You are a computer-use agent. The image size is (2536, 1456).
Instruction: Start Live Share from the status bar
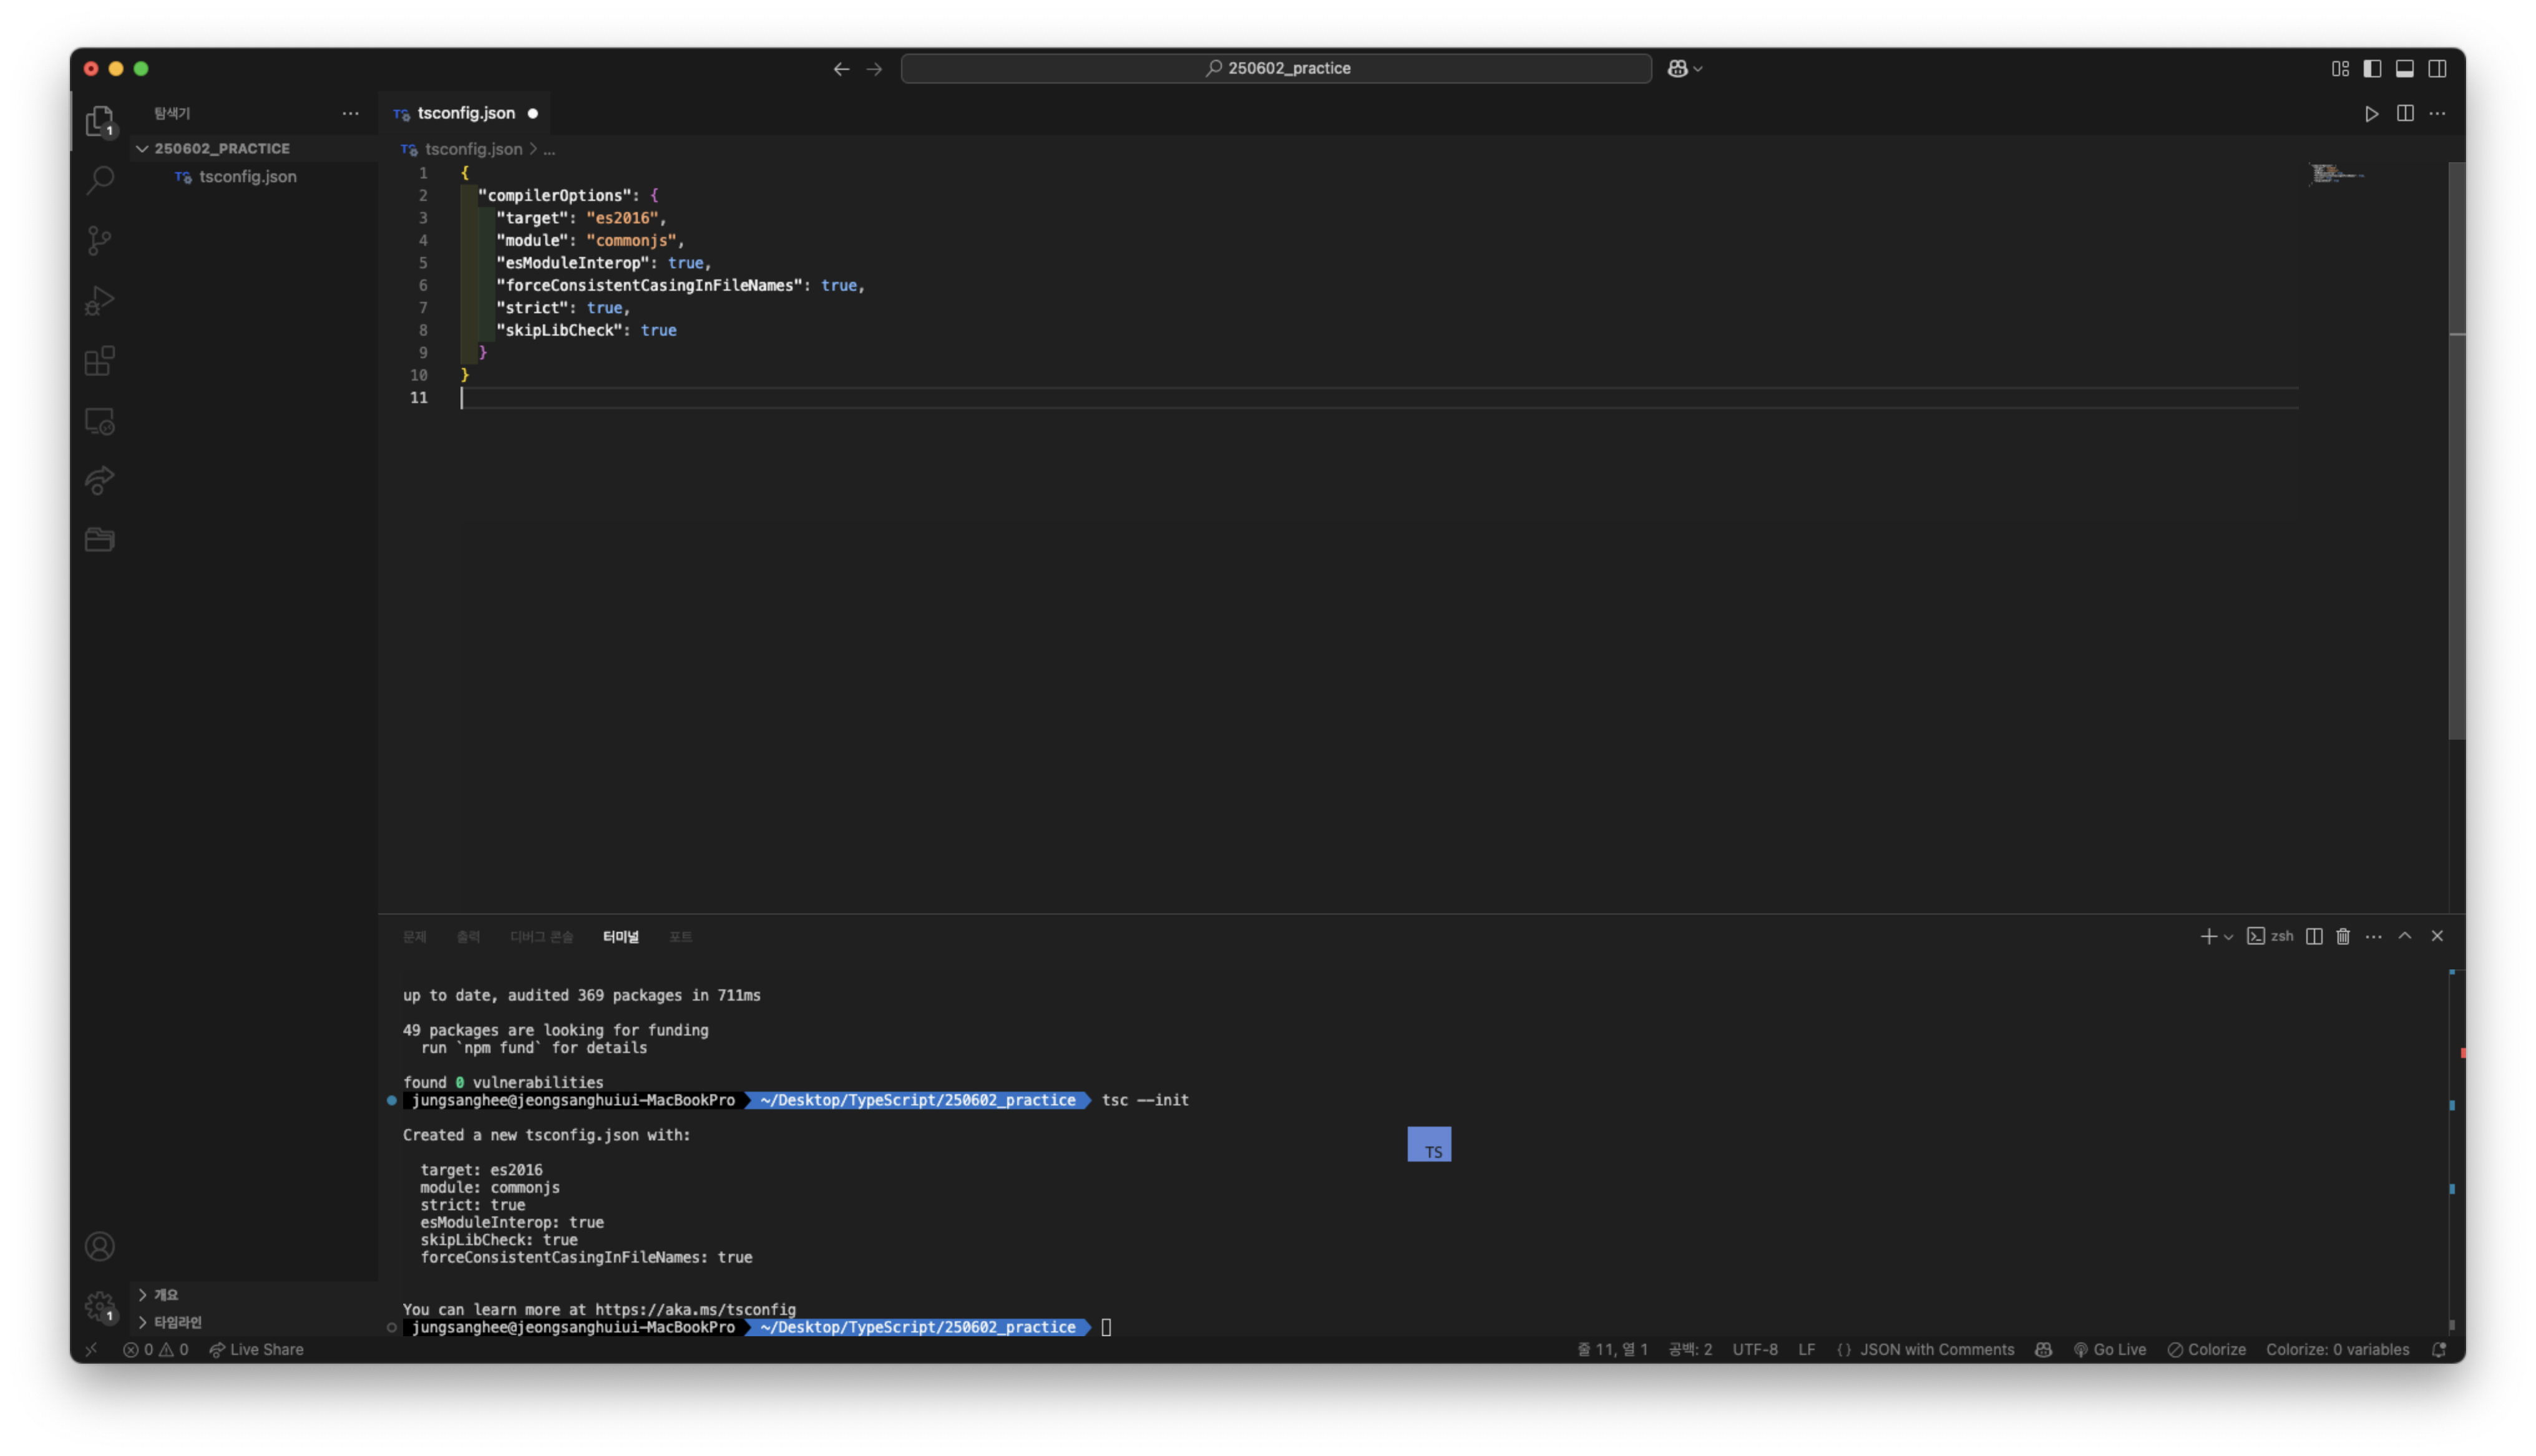(x=256, y=1349)
